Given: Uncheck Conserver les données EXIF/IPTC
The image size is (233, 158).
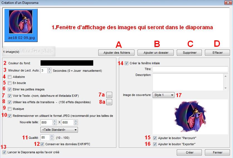Looking at the screenshot, I should coord(42,144).
